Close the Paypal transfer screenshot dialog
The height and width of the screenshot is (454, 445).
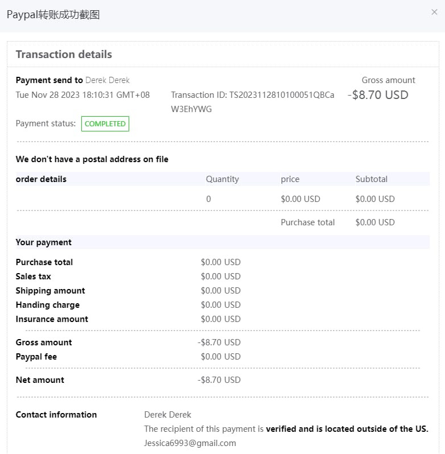click(434, 12)
